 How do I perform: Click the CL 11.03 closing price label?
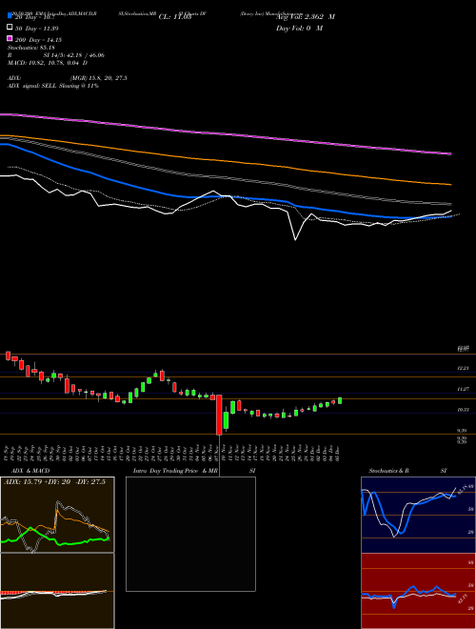pos(175,17)
